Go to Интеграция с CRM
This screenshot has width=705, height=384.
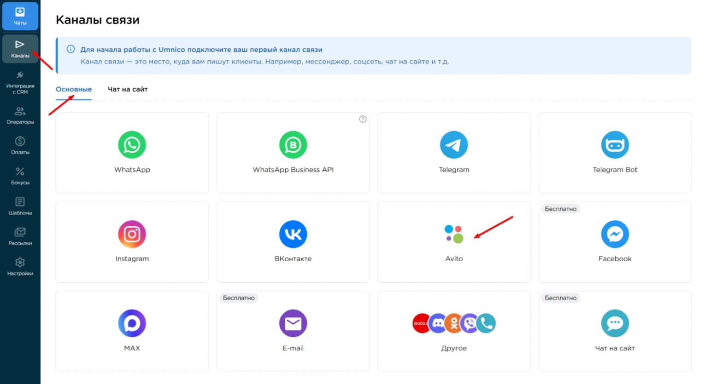(20, 82)
